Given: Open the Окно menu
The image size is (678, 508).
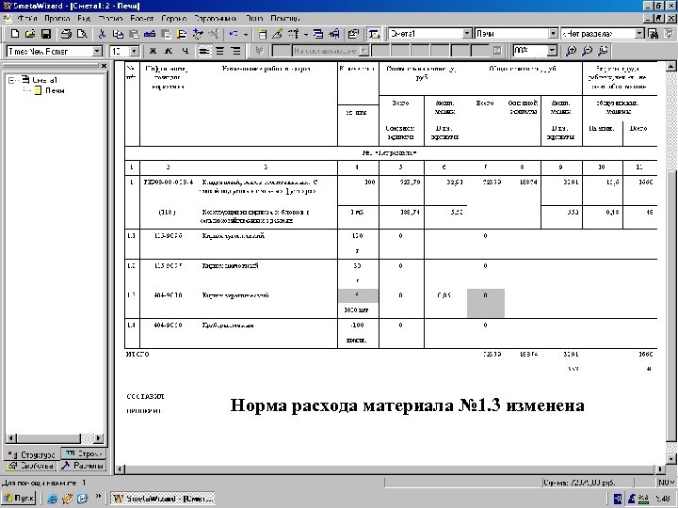Looking at the screenshot, I should point(254,19).
